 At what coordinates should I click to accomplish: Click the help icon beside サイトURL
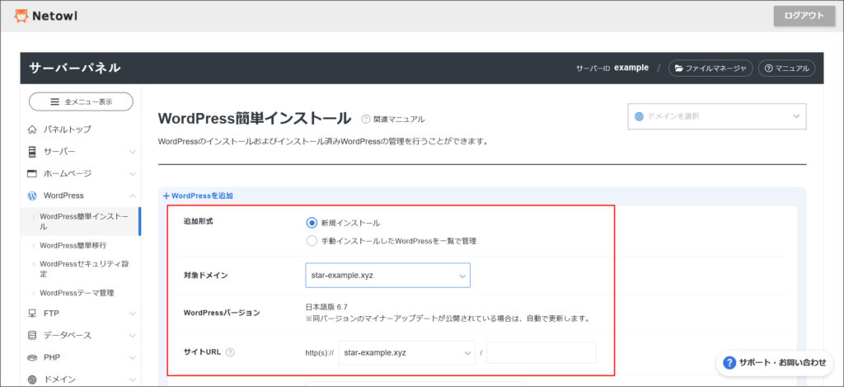(x=230, y=352)
